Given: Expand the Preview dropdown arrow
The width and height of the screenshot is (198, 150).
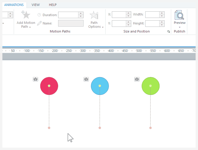Looking at the screenshot, I should pos(180,27).
